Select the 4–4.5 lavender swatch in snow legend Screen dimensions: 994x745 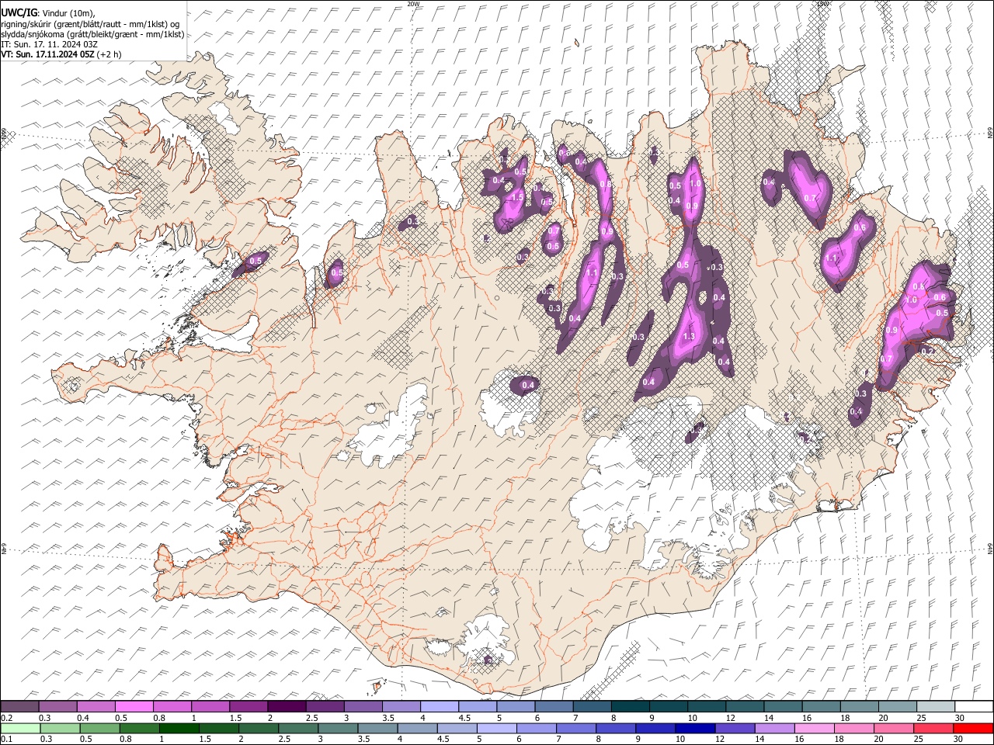[x=440, y=706]
